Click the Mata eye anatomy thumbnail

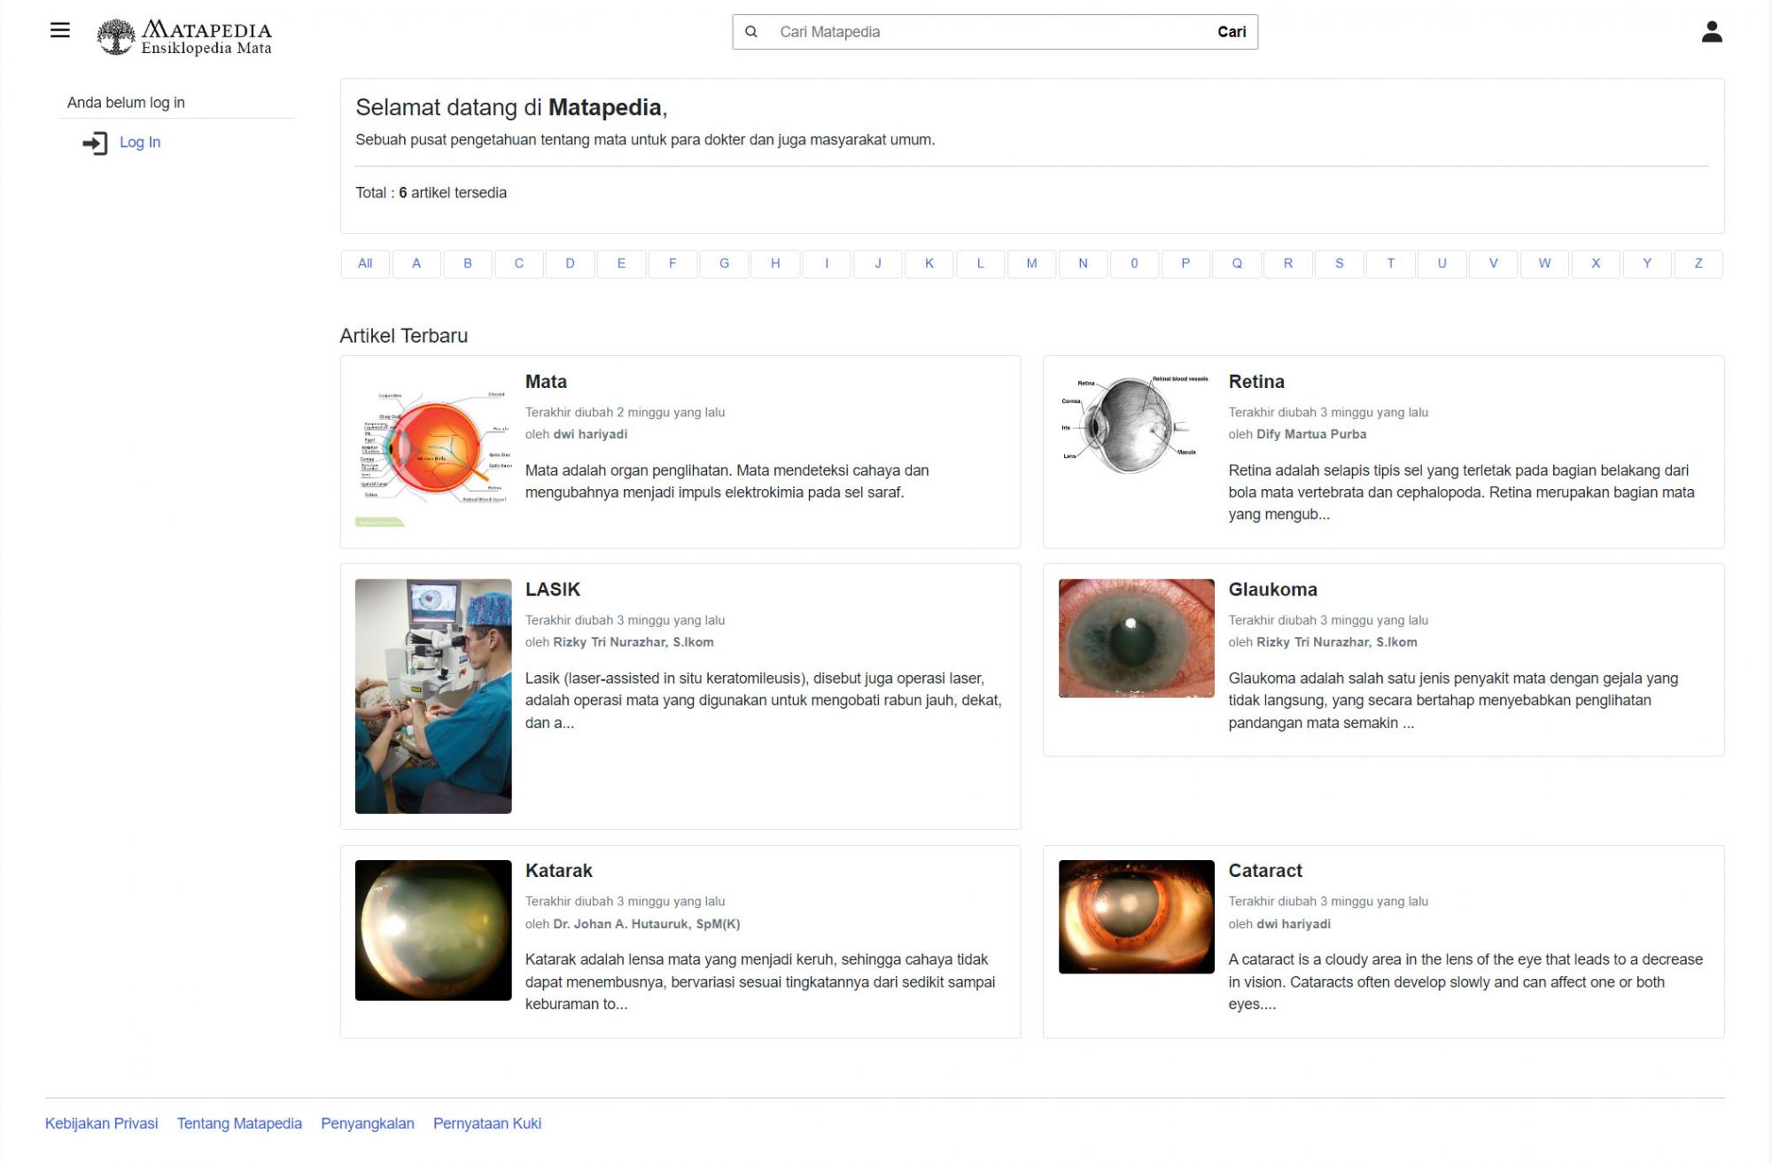[433, 449]
